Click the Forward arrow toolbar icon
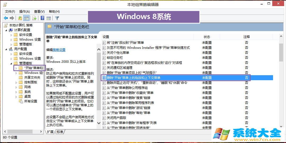The height and width of the screenshot is (143, 286). pyautogui.click(x=12, y=18)
